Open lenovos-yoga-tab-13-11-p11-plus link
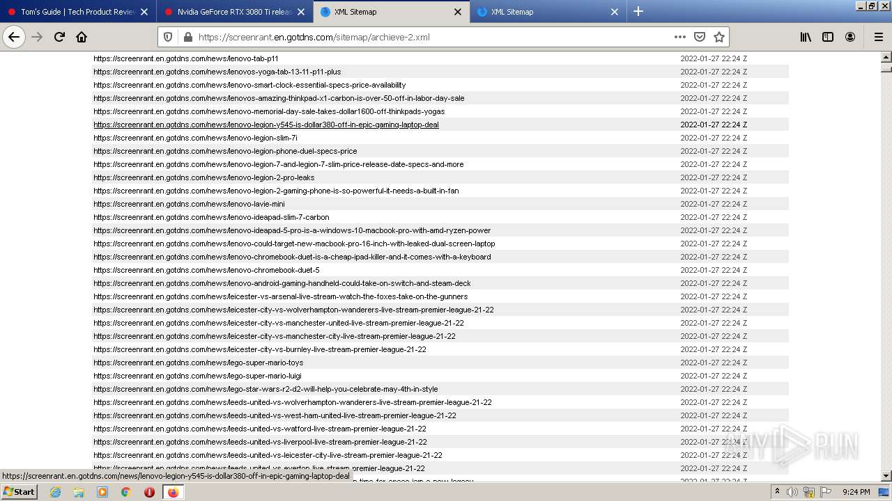The image size is (892, 501). click(217, 72)
